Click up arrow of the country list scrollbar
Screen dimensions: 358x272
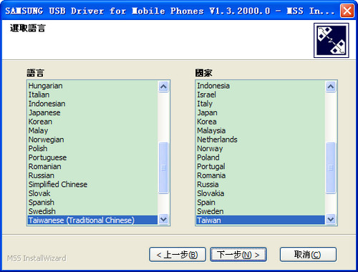[331, 87]
